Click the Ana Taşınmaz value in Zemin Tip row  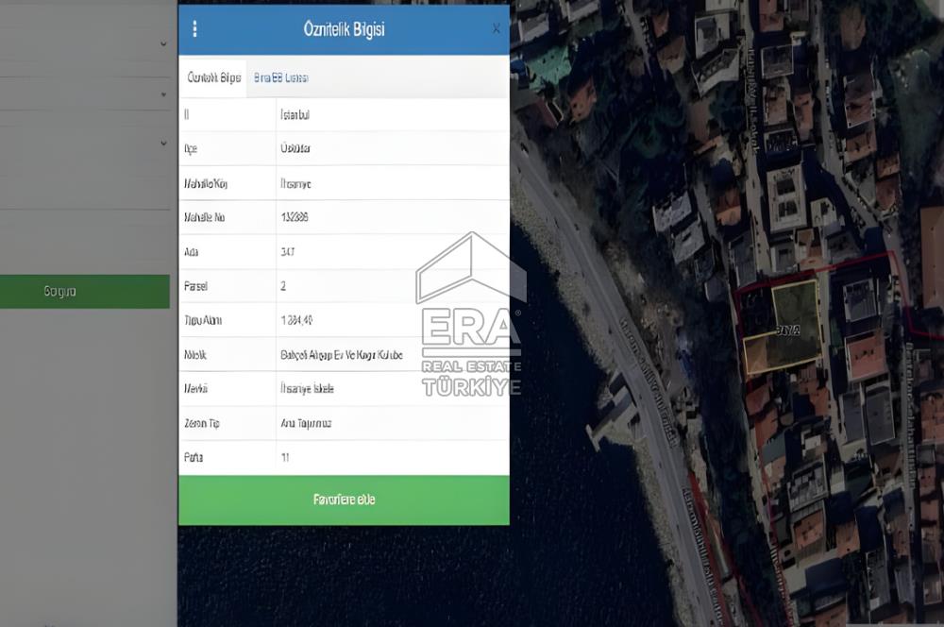click(306, 423)
